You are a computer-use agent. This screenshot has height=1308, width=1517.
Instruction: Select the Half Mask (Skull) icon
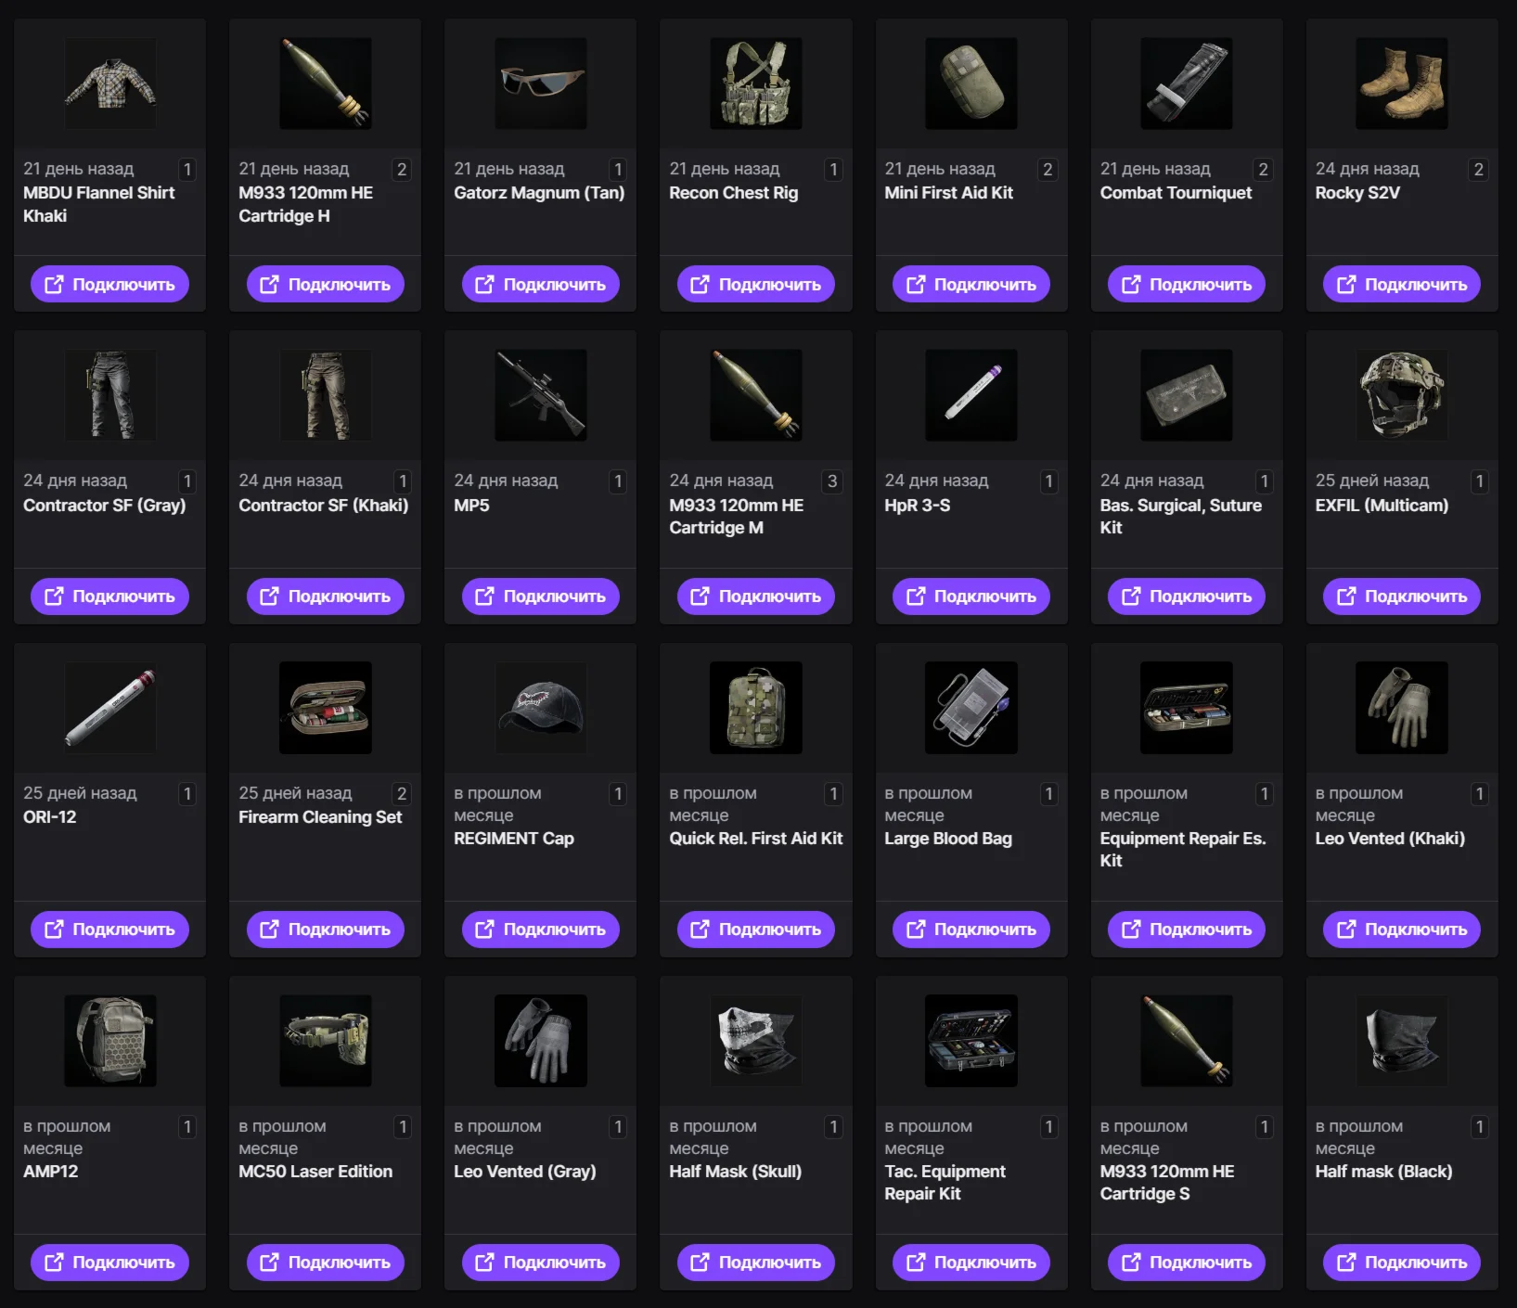756,1041
